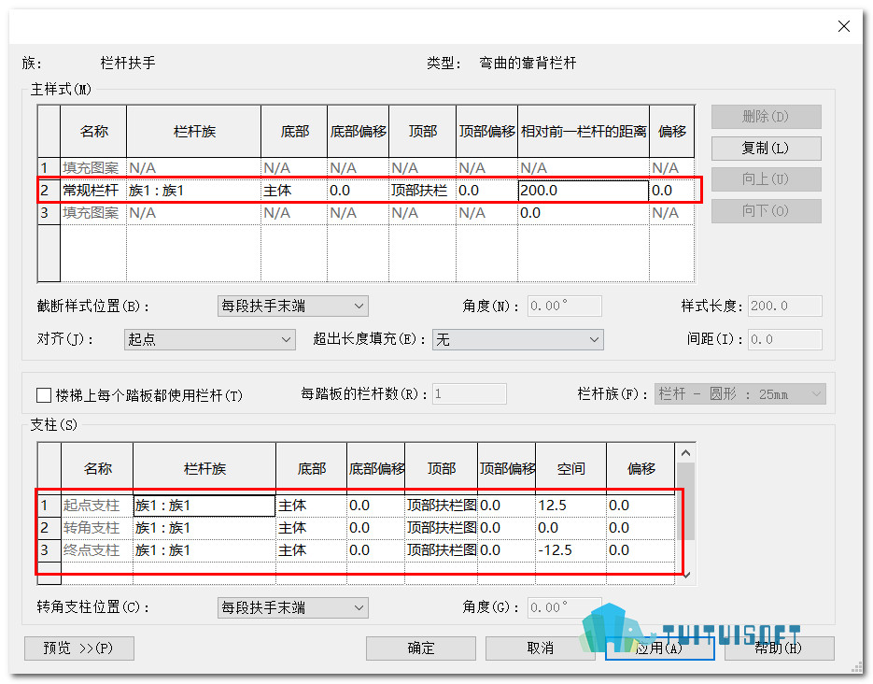Enable 楼梯上每个踏板都使用栏杆 checkbox
Viewport: 873px width, 684px height.
tap(44, 395)
